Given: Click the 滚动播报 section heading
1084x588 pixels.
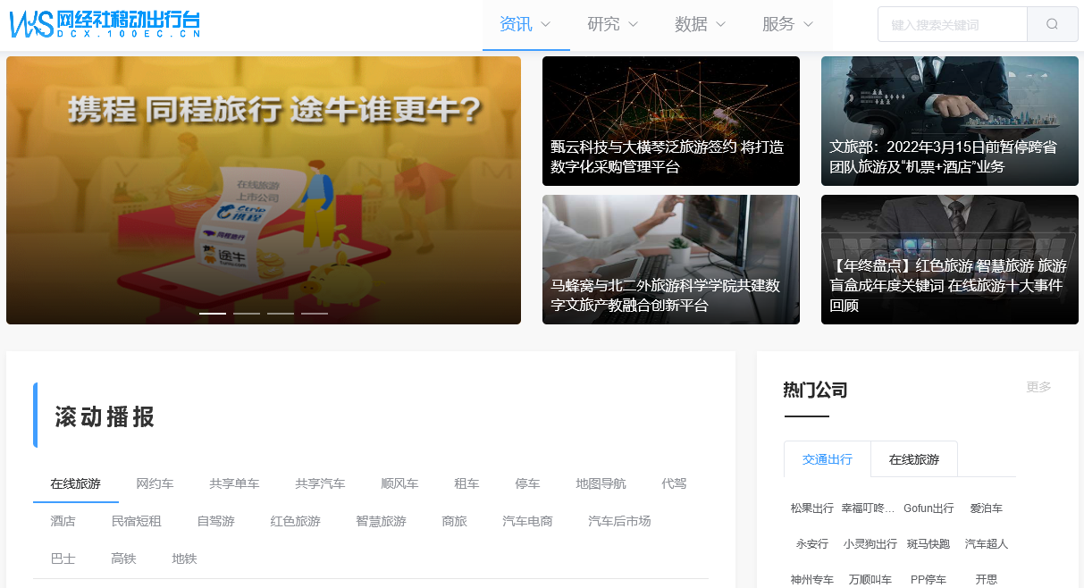Looking at the screenshot, I should click(x=105, y=416).
